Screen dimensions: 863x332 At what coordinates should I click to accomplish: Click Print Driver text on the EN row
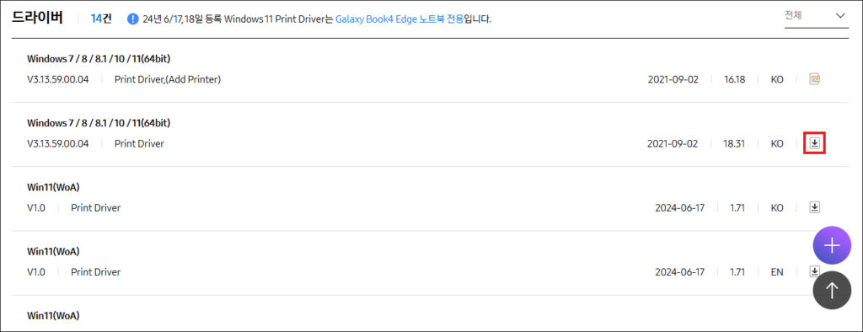[96, 272]
